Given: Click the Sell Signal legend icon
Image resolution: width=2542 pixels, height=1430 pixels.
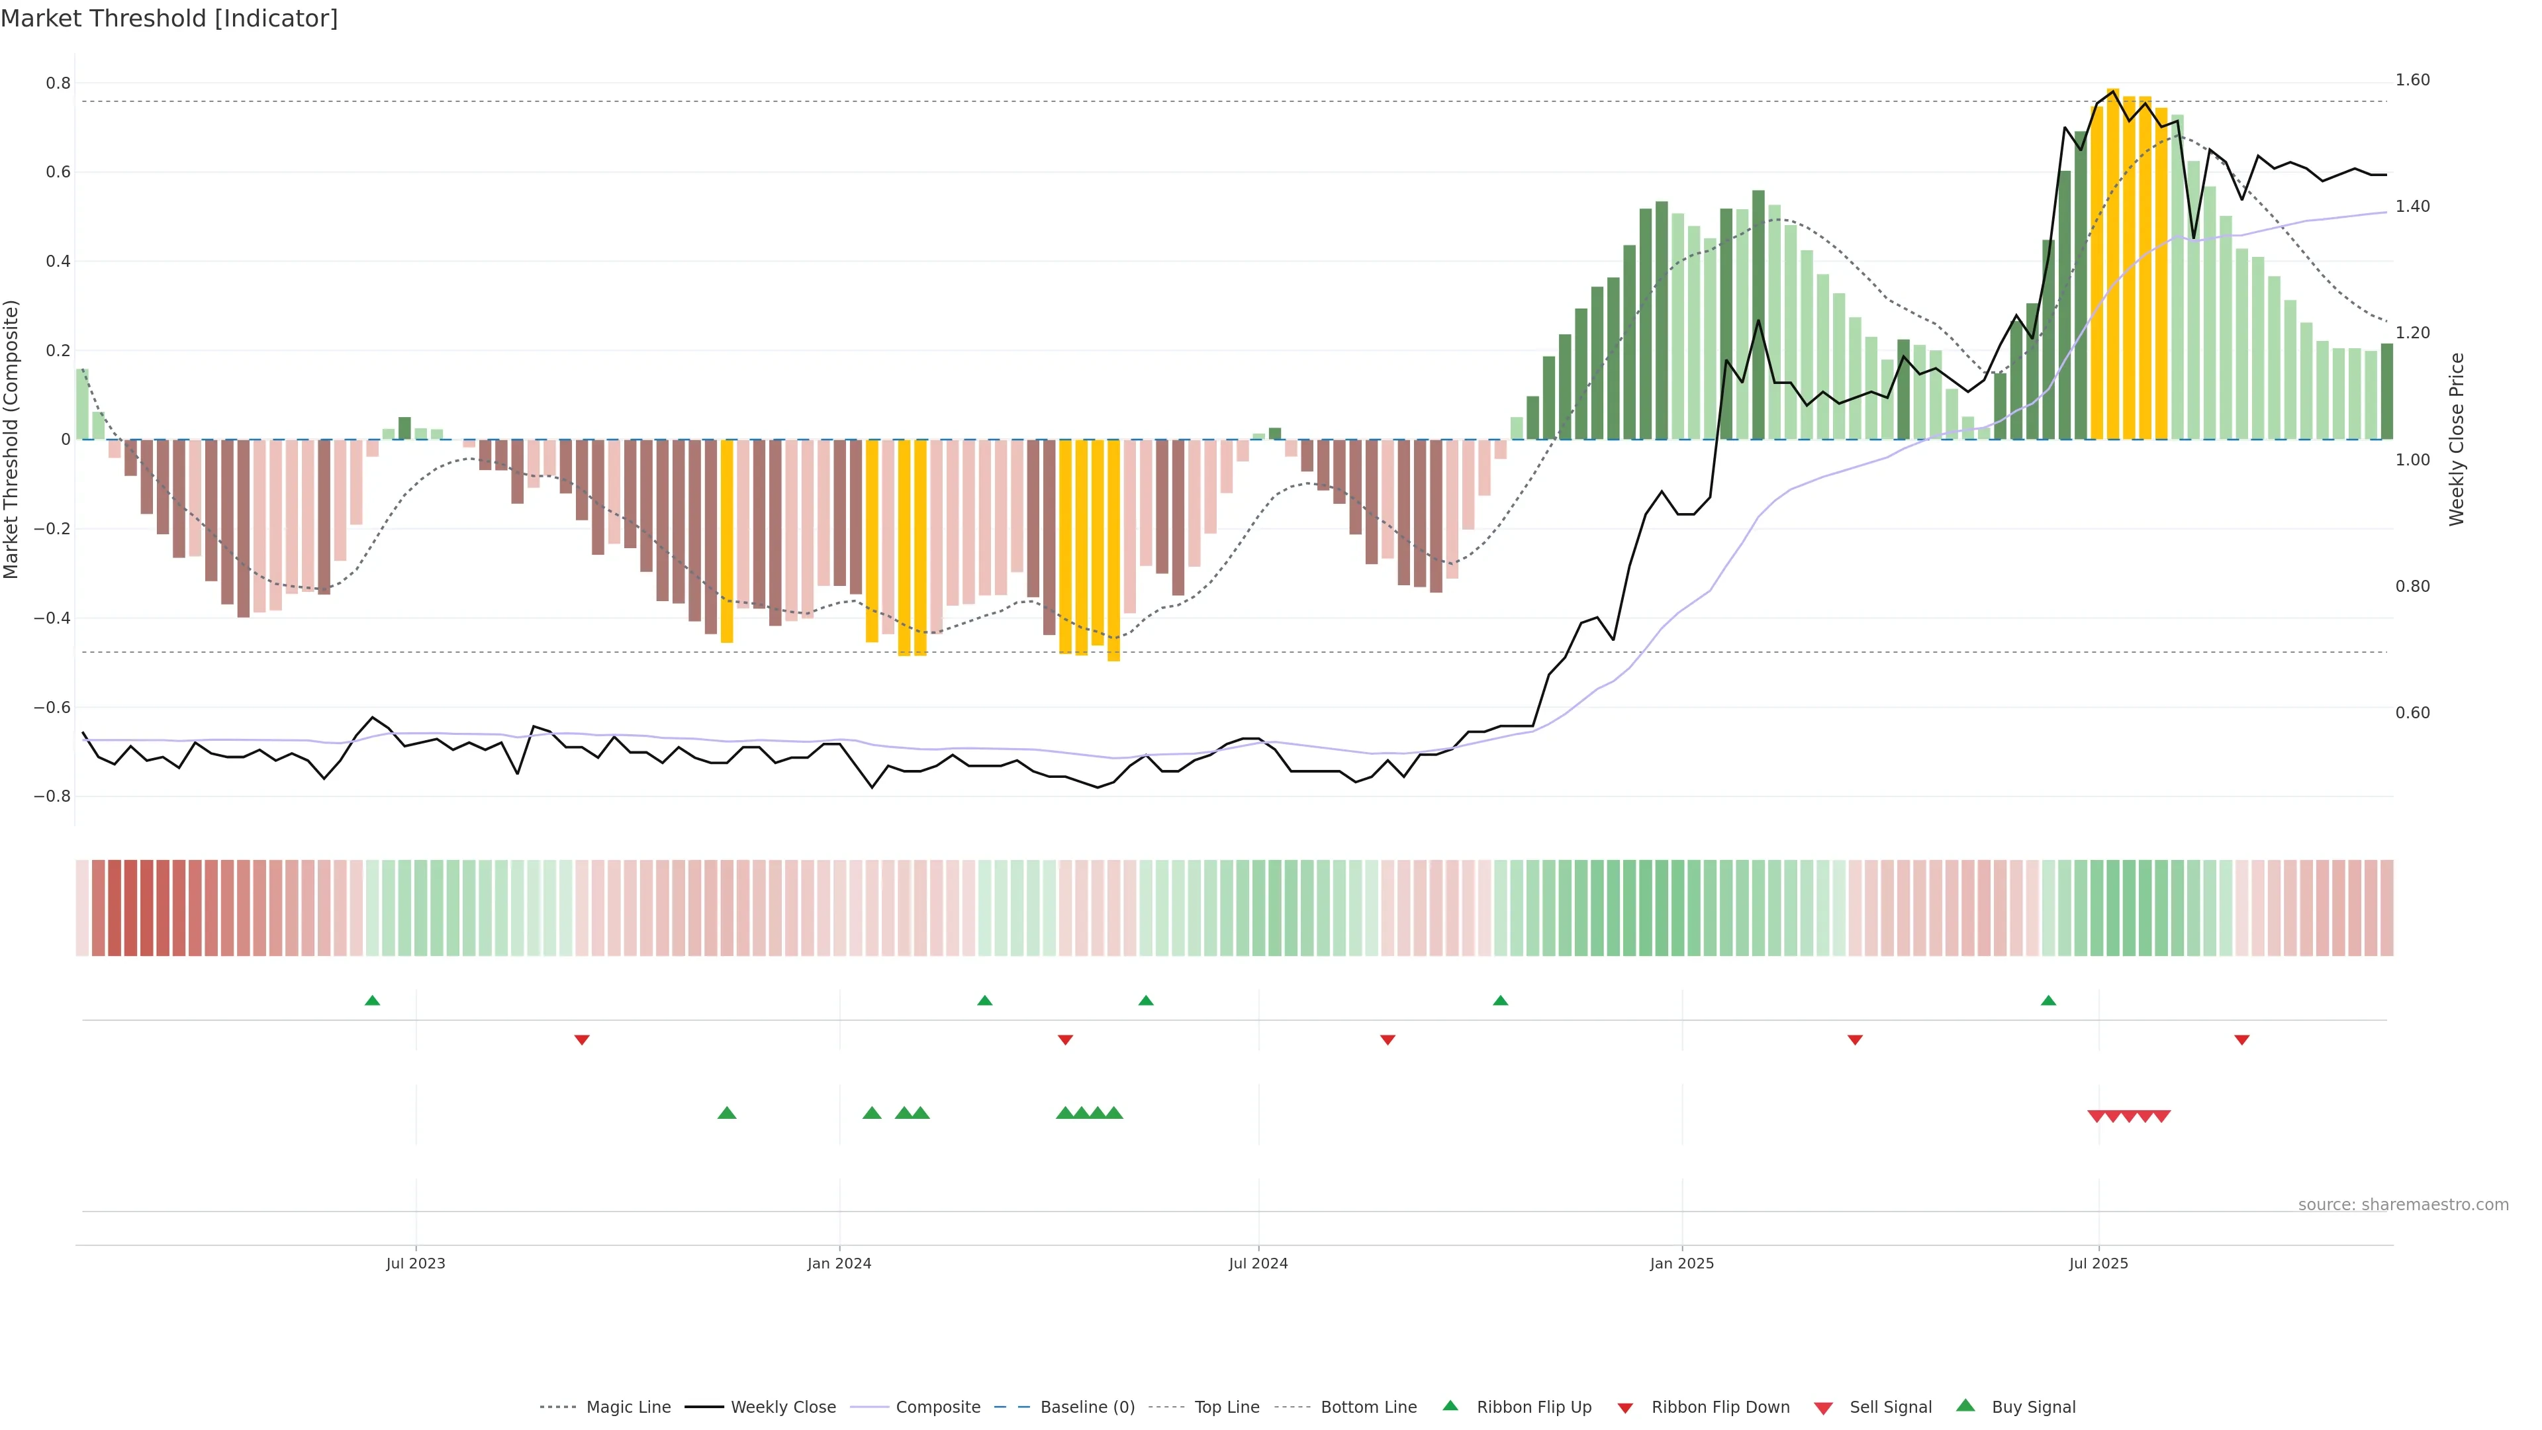Looking at the screenshot, I should pyautogui.click(x=1822, y=1408).
